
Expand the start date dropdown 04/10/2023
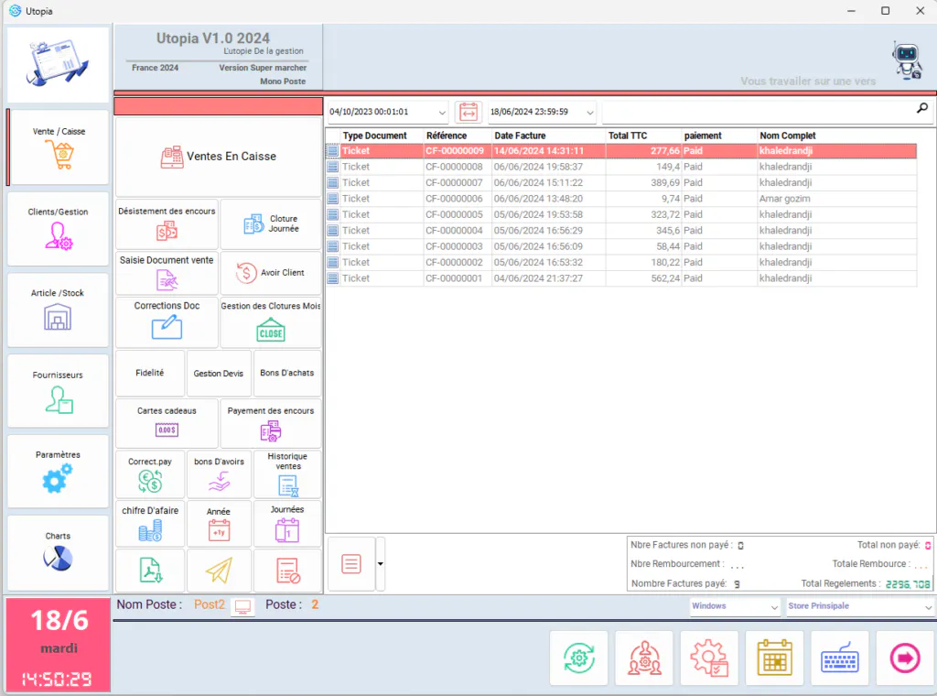tap(442, 113)
